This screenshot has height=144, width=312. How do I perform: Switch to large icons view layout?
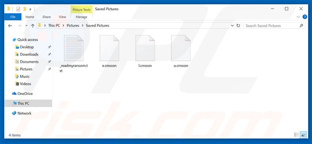pos(303,135)
